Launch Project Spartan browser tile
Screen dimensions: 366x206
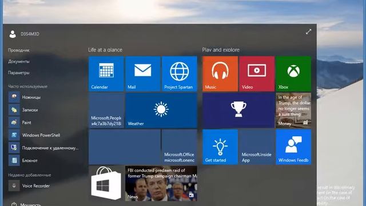pos(180,74)
